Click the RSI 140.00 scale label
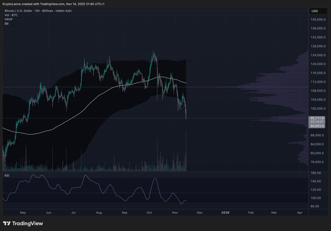331x231 pixels. (x=316, y=181)
